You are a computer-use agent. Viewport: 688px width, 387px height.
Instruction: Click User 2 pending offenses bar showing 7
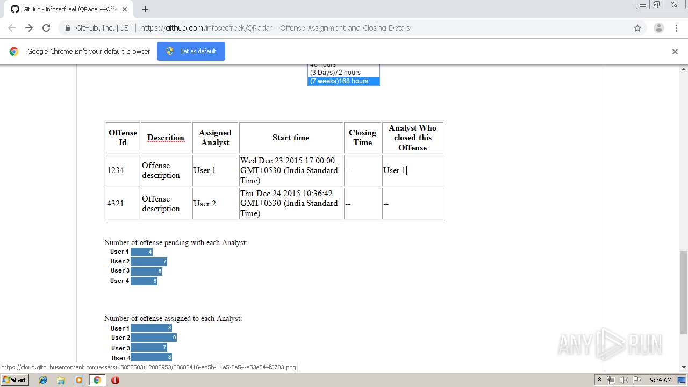149,261
